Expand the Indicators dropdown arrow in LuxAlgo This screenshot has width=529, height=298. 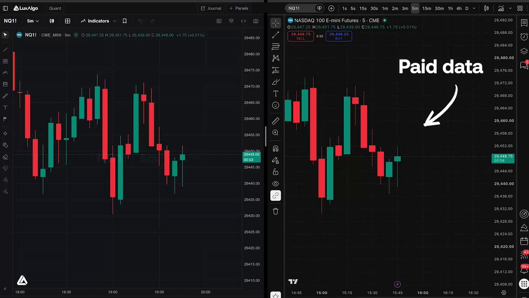coord(114,21)
